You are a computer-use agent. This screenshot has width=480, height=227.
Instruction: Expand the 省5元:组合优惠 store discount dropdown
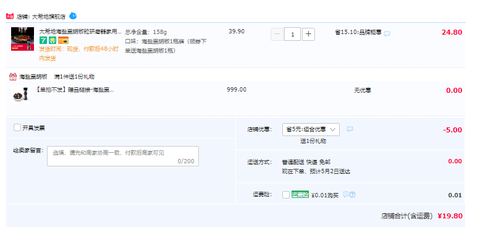point(311,130)
